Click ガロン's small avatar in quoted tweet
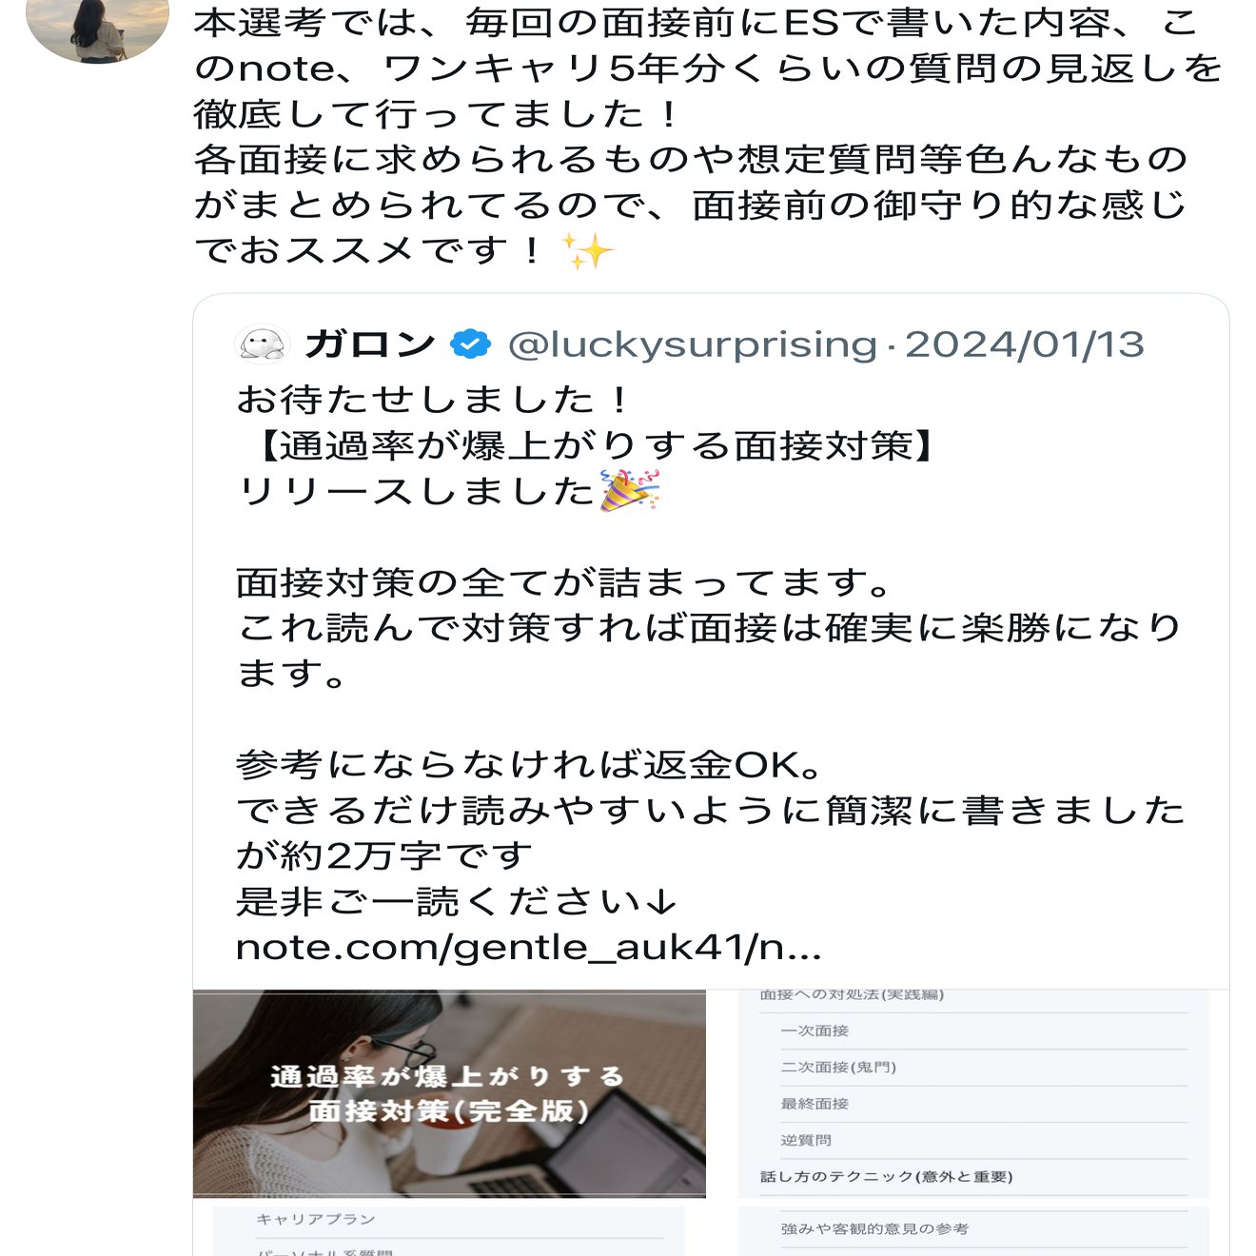Image resolution: width=1256 pixels, height=1256 pixels. 262,344
